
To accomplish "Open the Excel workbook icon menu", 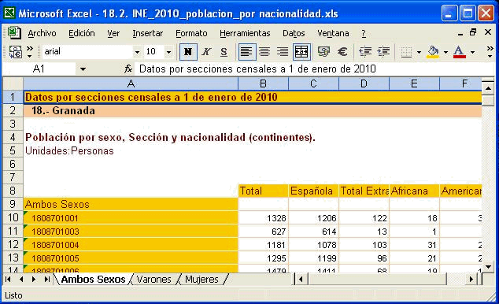I will 14,33.
